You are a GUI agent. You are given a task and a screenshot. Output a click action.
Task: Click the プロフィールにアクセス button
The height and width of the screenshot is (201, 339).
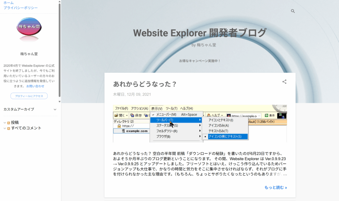tap(29, 96)
